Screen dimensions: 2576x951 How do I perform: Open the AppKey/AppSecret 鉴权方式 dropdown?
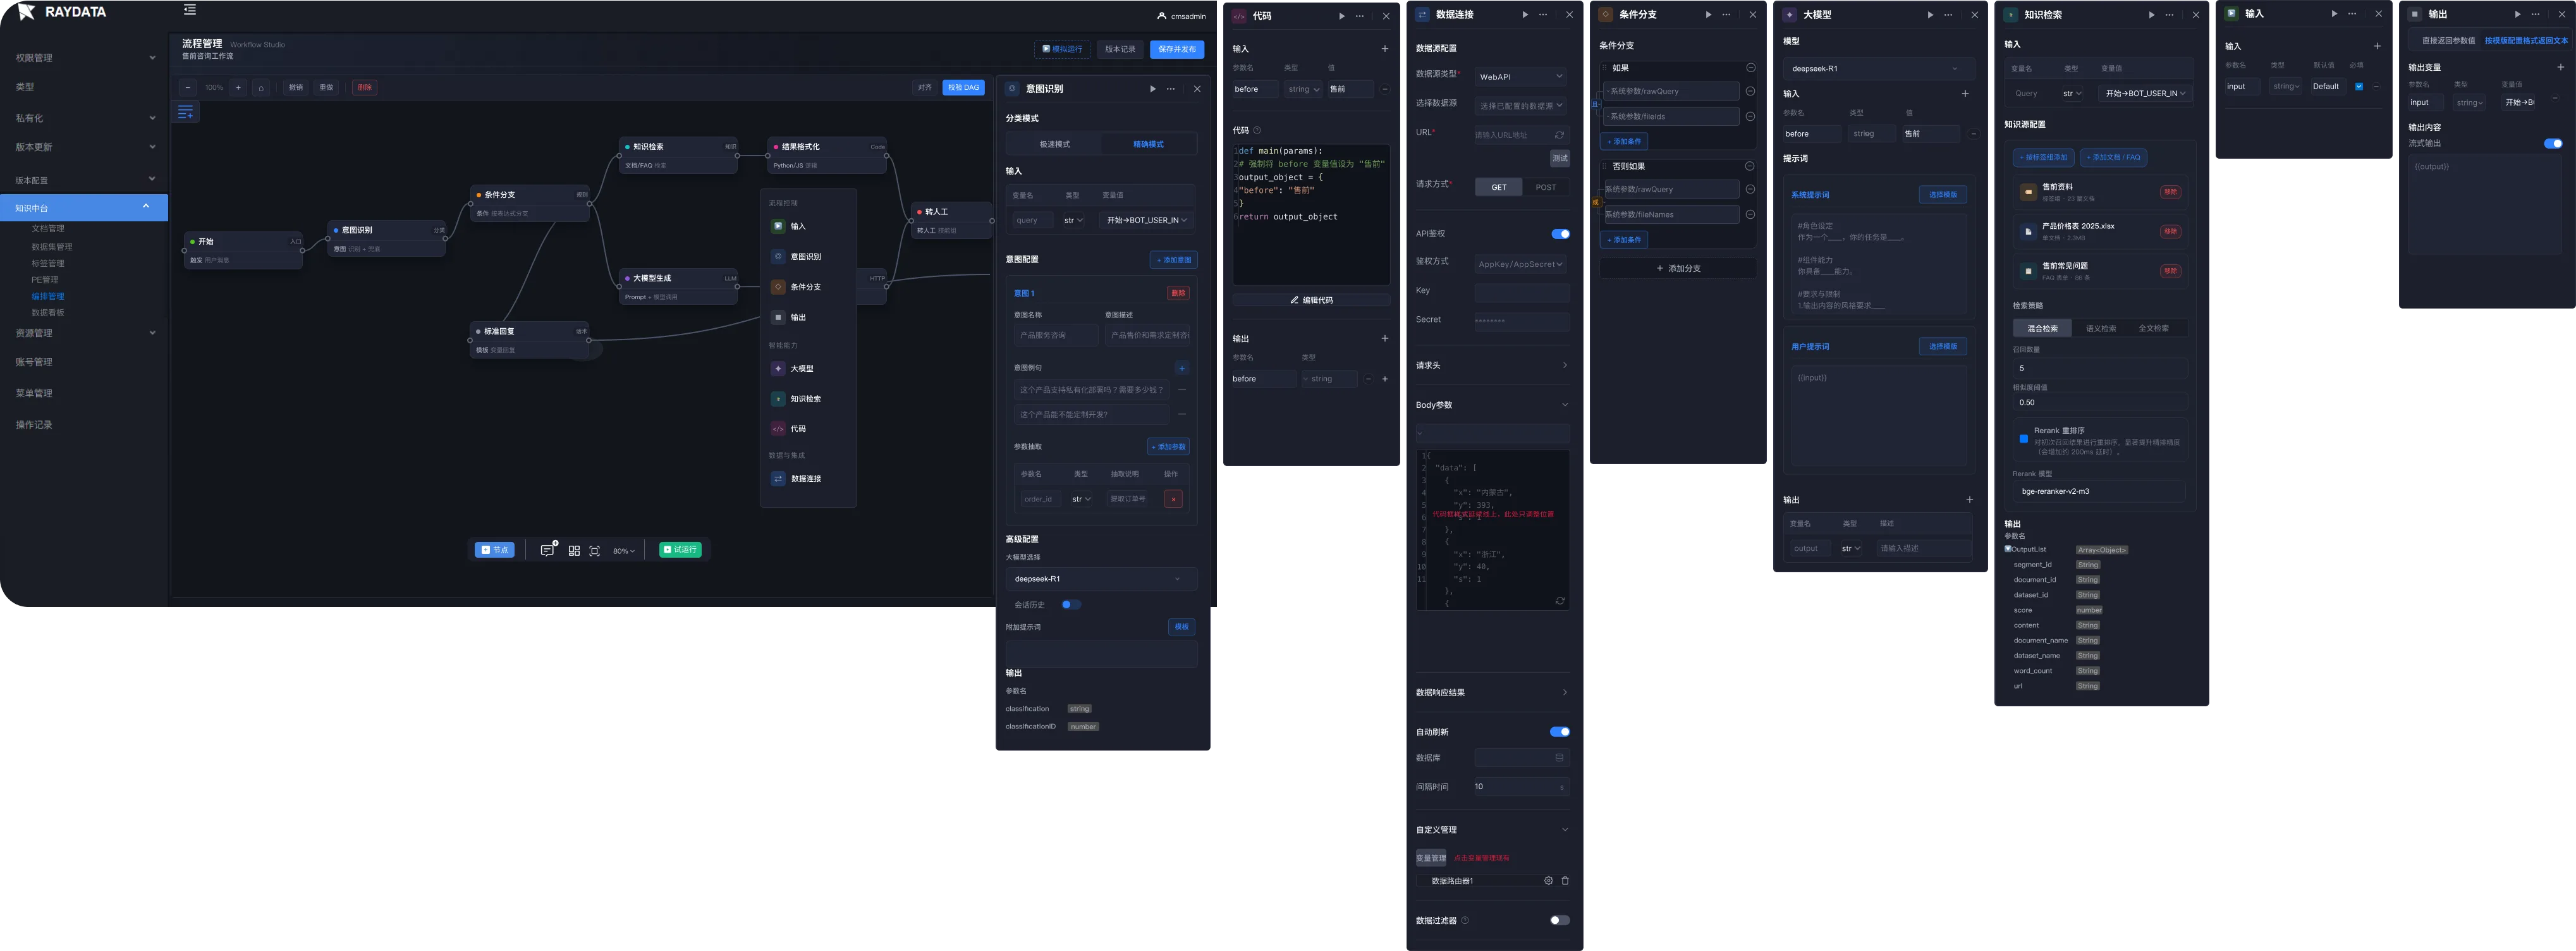click(1521, 264)
